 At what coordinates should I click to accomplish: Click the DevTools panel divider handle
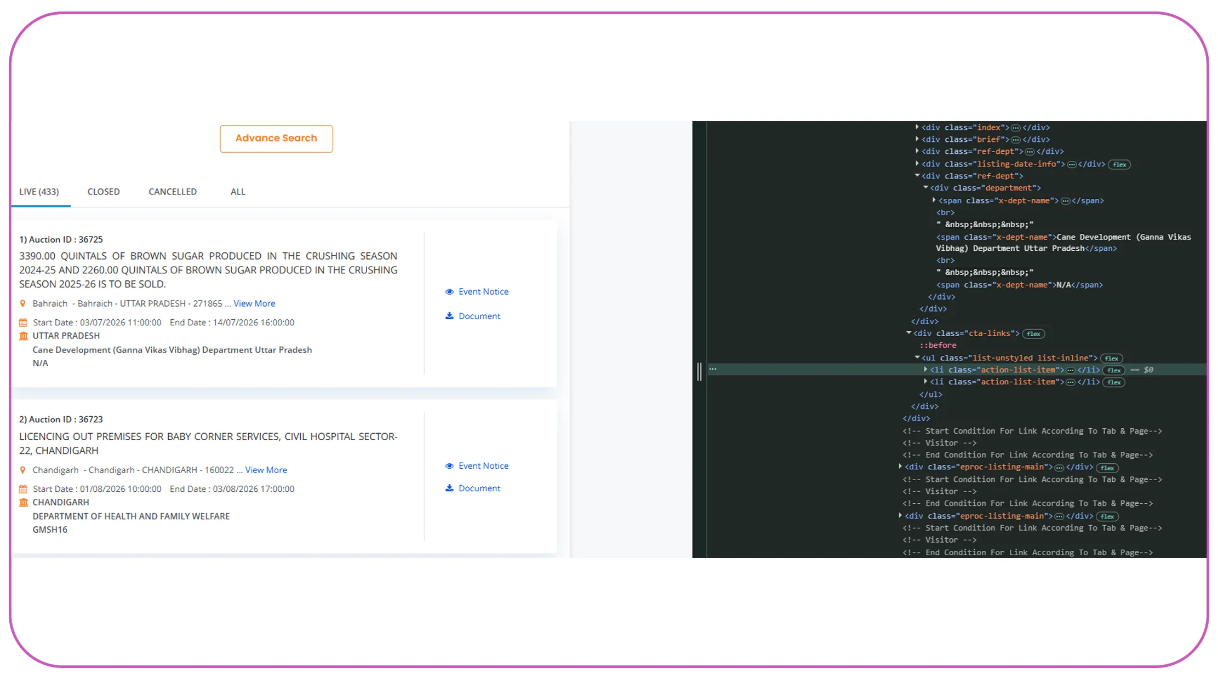pyautogui.click(x=699, y=371)
